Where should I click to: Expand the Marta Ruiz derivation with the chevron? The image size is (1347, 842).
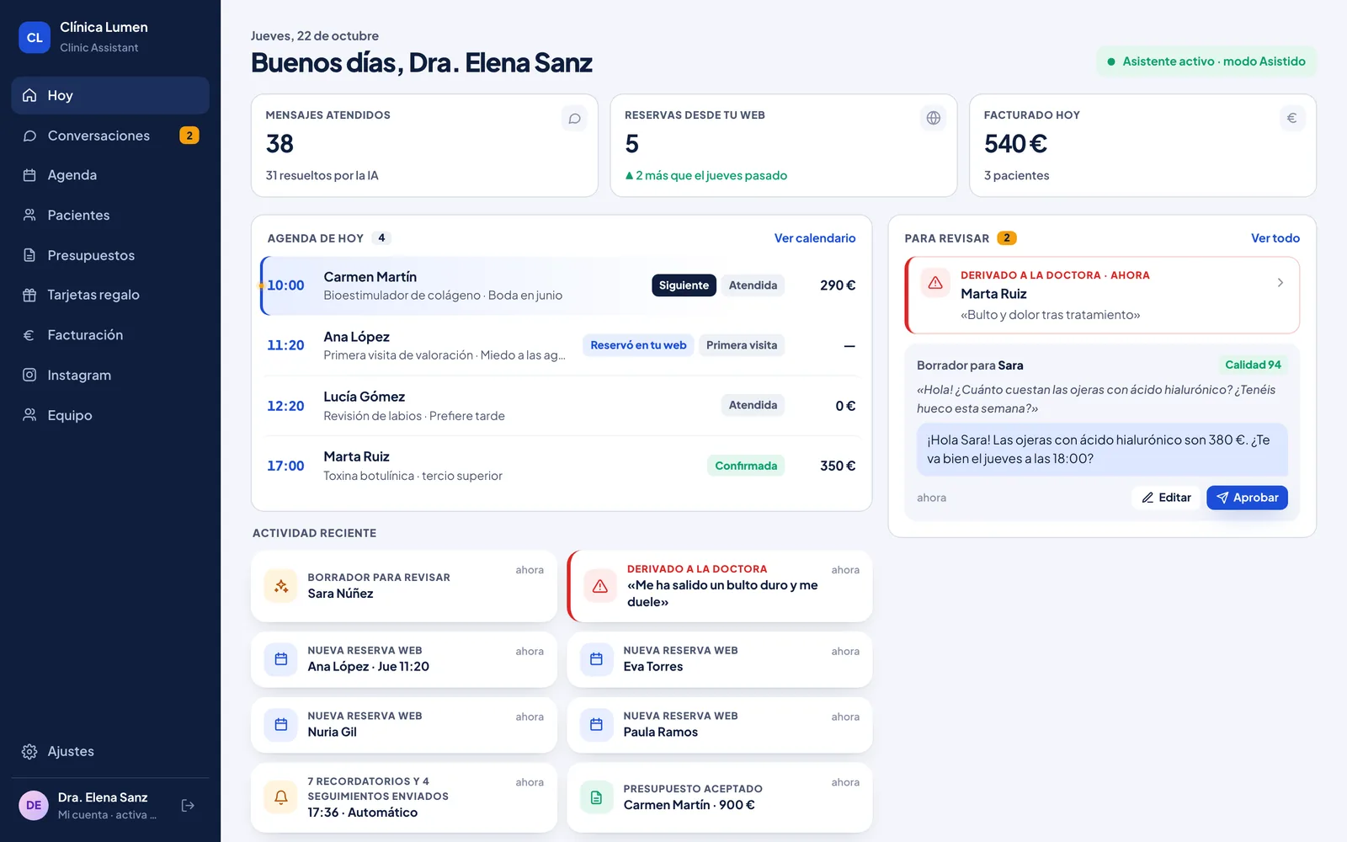(1280, 283)
